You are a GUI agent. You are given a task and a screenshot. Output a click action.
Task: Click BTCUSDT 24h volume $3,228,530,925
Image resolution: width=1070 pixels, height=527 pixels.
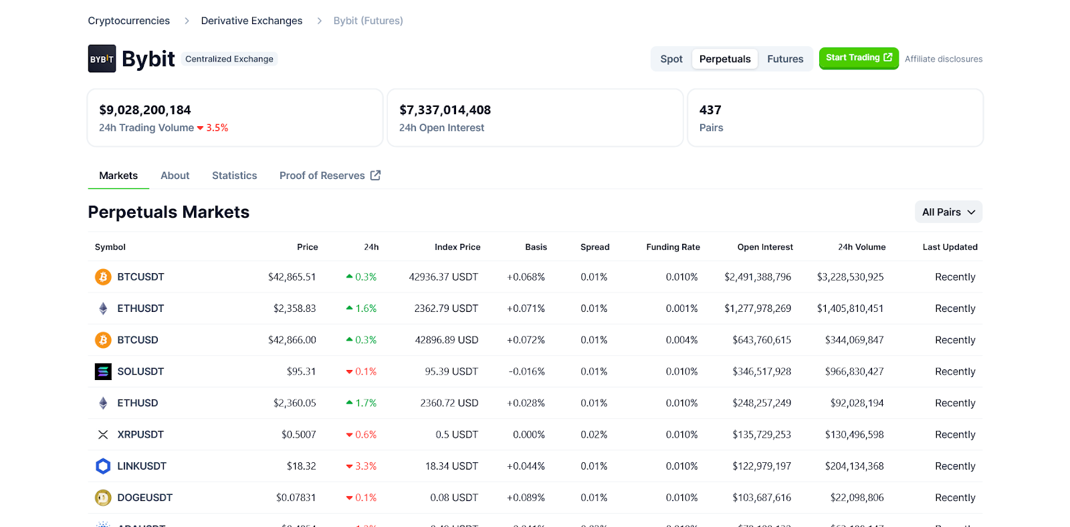click(850, 277)
